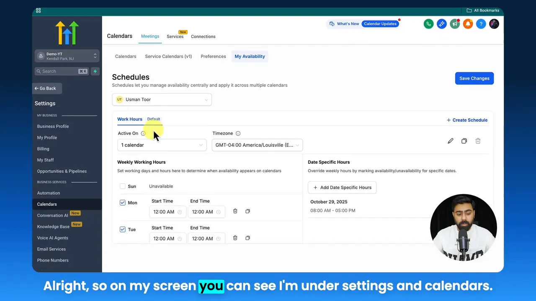The height and width of the screenshot is (301, 536).
Task: Enable the Sunday availability checkbox
Action: coord(122,186)
